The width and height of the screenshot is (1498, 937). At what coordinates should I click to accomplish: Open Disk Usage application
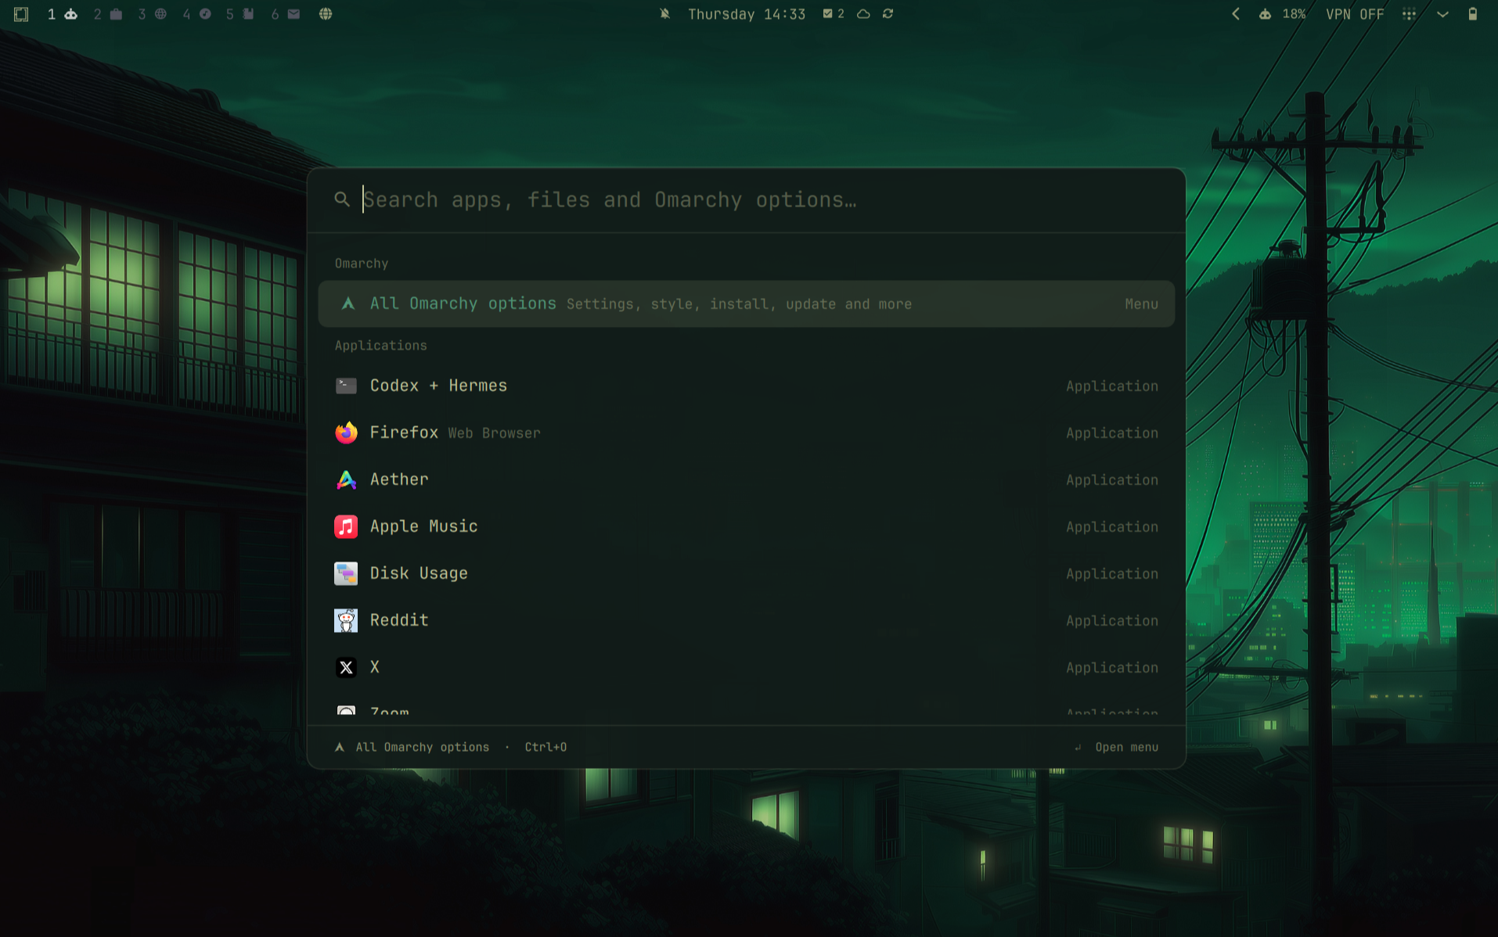point(746,573)
